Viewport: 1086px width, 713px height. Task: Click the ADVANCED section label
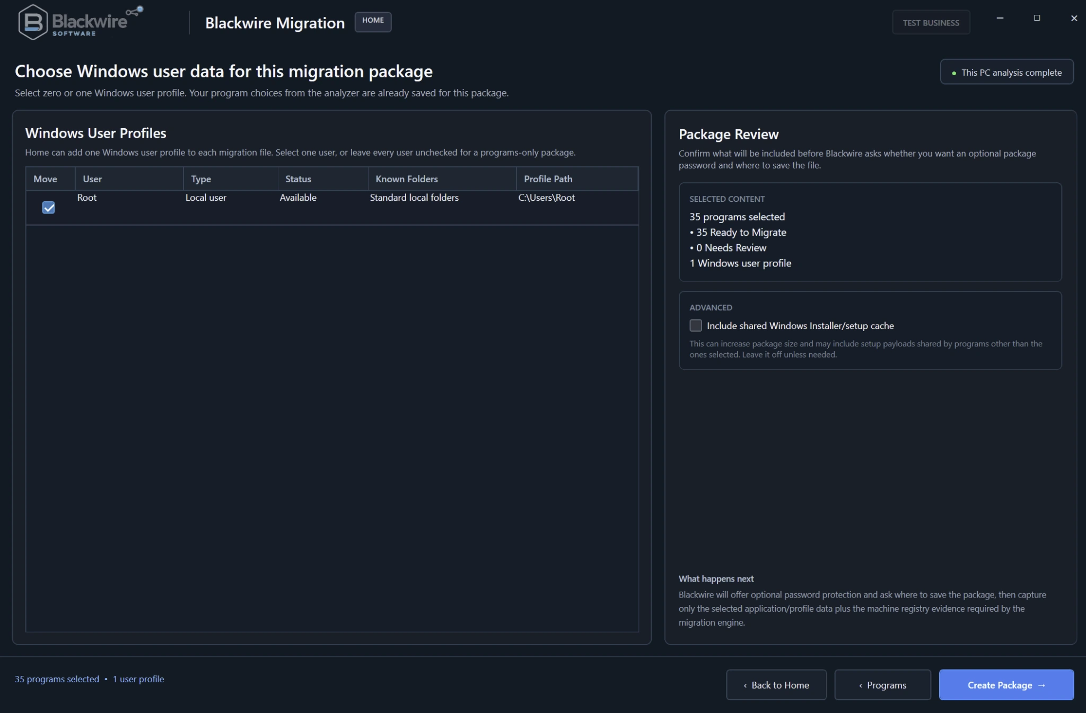pyautogui.click(x=711, y=308)
